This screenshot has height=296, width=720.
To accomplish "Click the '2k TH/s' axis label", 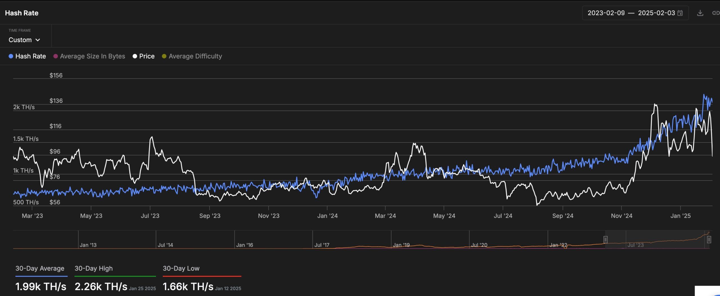I will coord(24,107).
